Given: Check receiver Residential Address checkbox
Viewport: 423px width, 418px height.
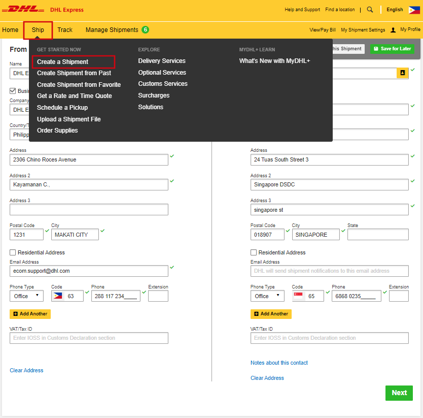Looking at the screenshot, I should click(253, 252).
